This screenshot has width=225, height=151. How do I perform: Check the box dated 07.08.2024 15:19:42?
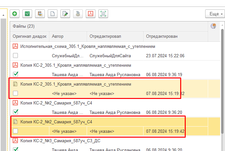click(15, 131)
